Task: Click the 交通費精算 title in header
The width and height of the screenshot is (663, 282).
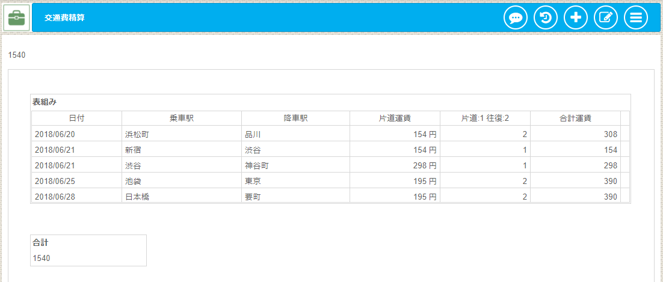Action: tap(64, 18)
